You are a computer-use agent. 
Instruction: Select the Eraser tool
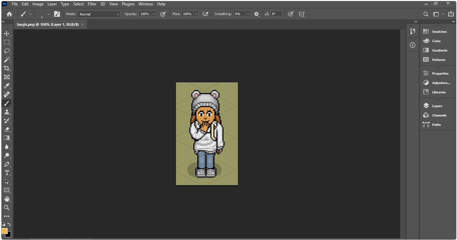(7, 129)
